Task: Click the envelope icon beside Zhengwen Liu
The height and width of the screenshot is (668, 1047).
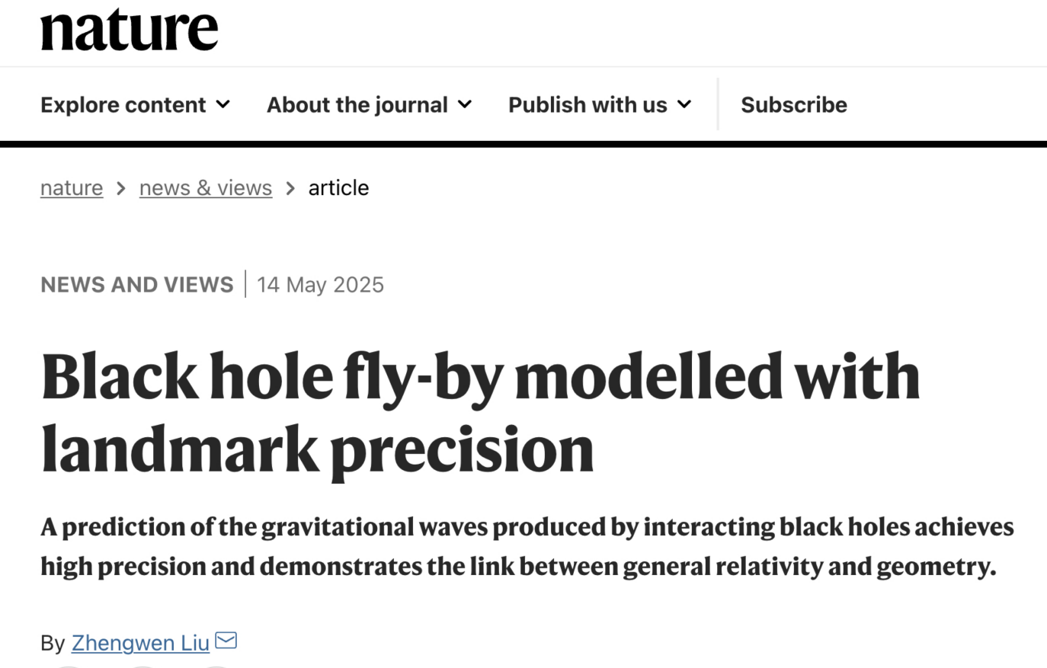Action: [x=226, y=641]
